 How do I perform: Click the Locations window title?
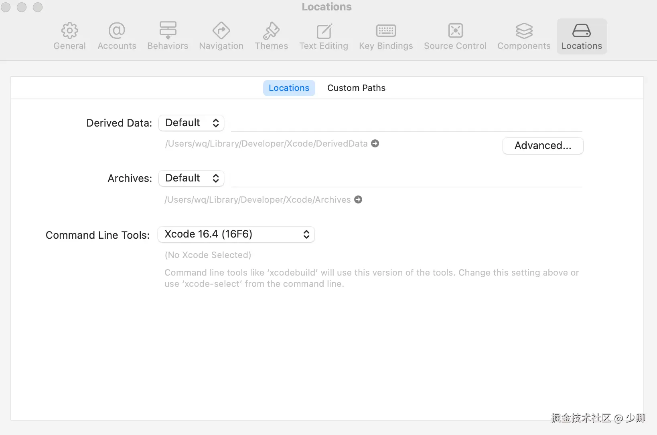(326, 7)
